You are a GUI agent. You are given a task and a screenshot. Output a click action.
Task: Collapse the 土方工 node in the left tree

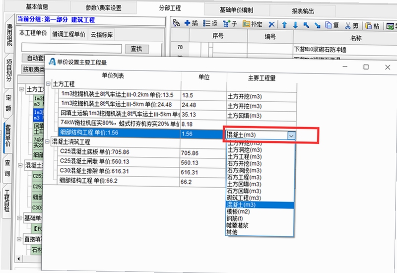point(21,89)
